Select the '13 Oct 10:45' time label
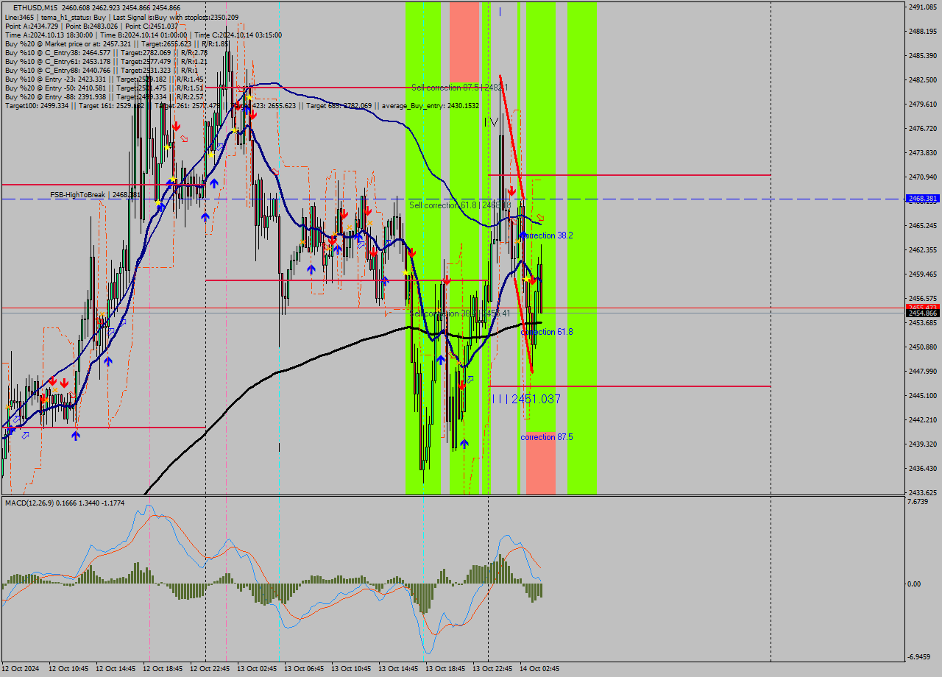Image resolution: width=942 pixels, height=677 pixels. click(351, 669)
